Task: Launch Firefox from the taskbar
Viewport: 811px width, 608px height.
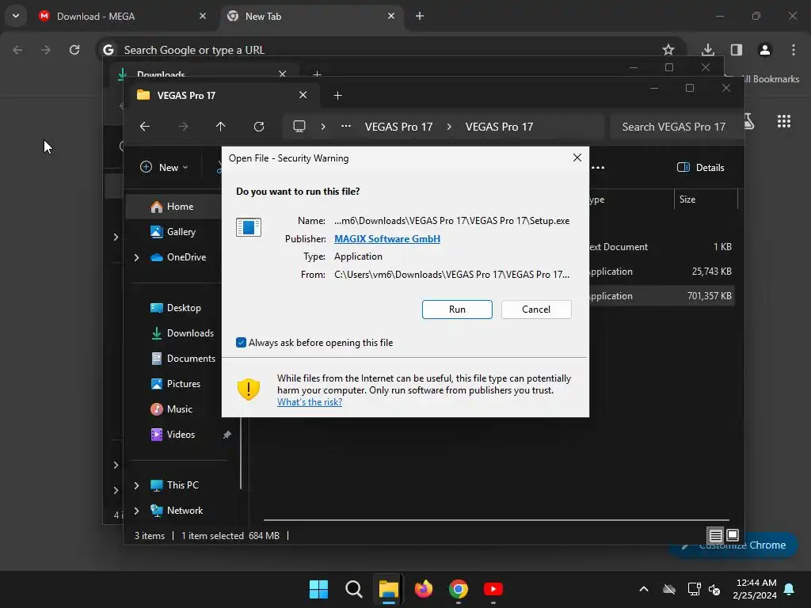Action: [x=424, y=589]
